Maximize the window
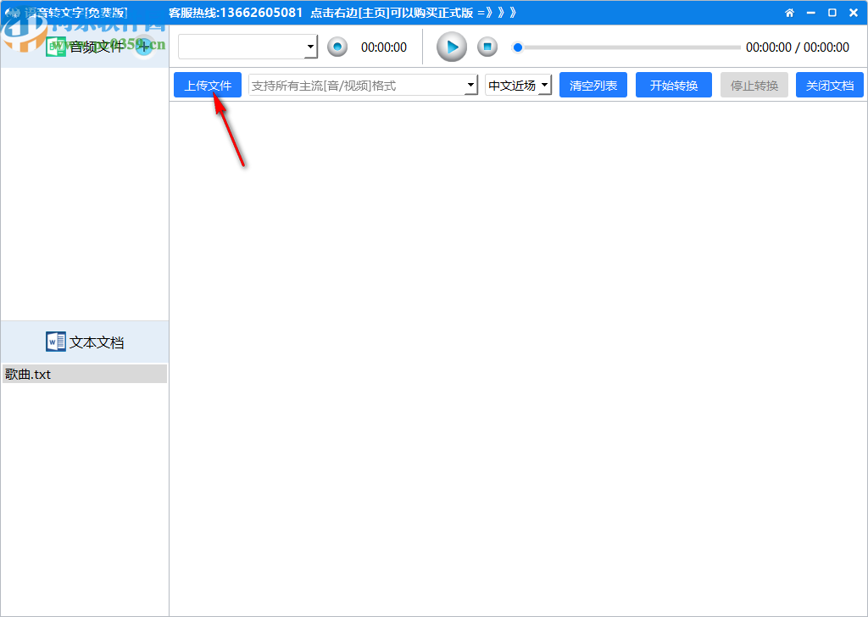 click(832, 13)
